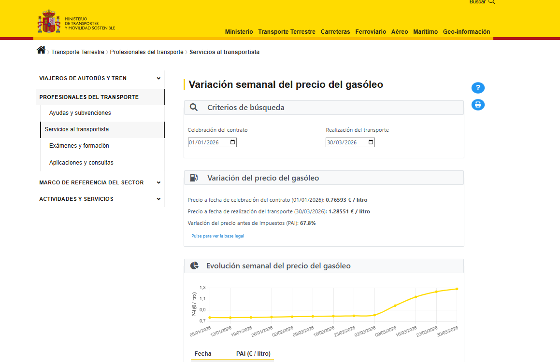Screen dimensions: 560x362
Task: Click the Celebración del contrato date field
Action: [x=208, y=142]
